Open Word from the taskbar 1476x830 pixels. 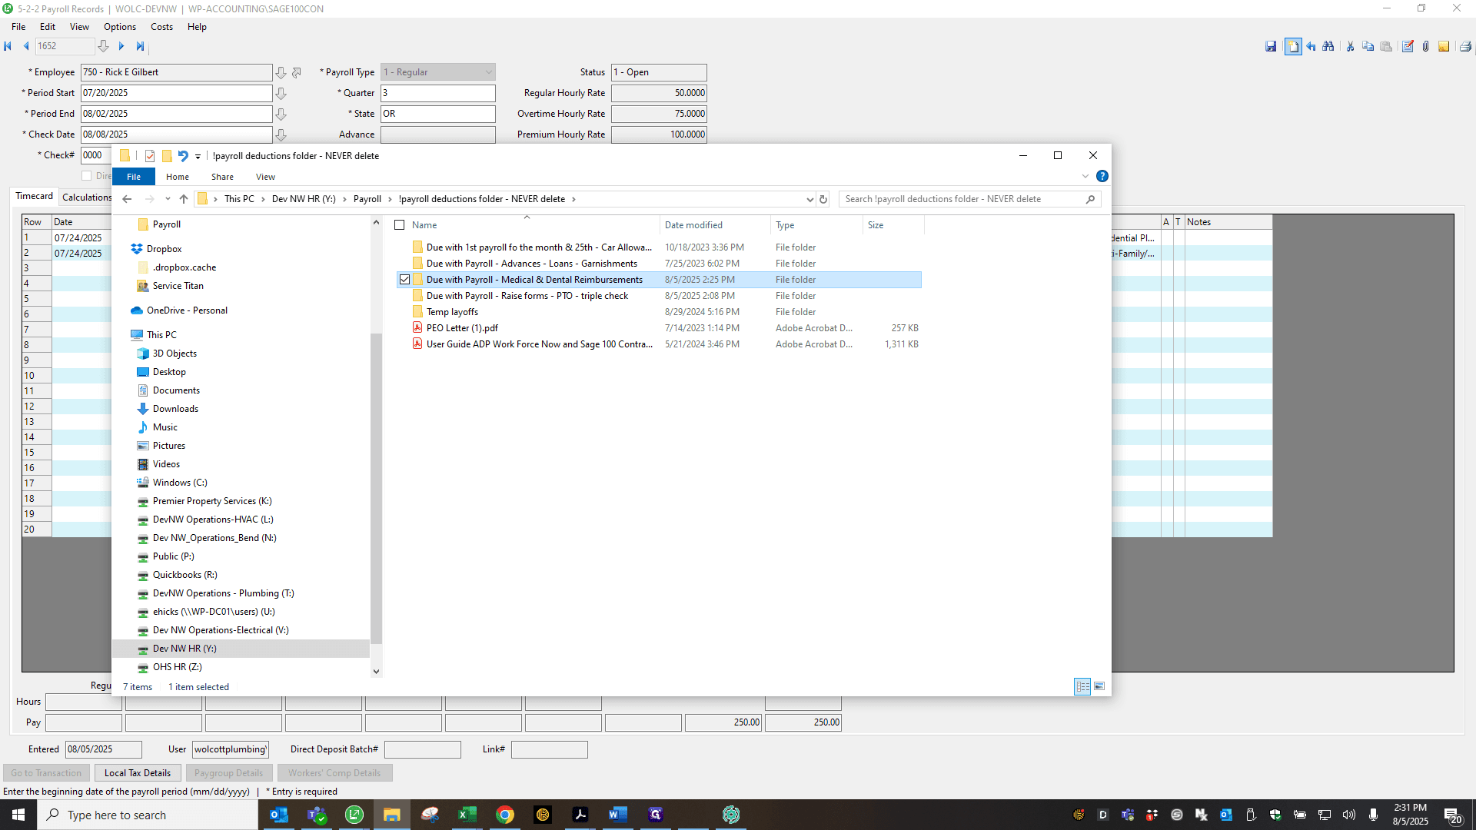(x=618, y=815)
